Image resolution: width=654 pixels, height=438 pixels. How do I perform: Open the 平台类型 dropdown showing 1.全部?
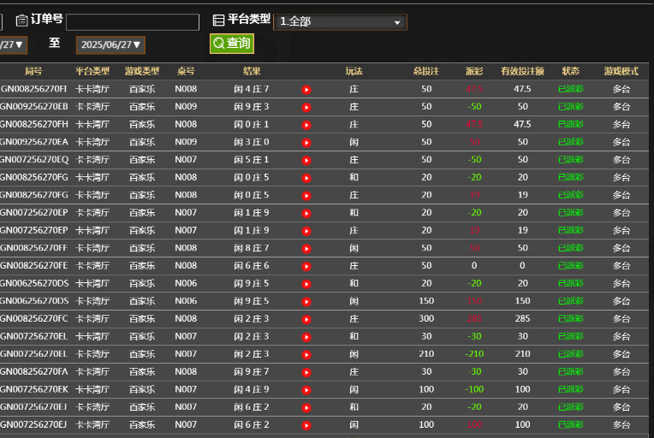[x=340, y=21]
